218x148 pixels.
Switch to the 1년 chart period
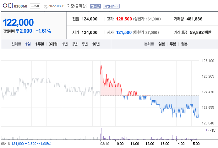click(65, 44)
